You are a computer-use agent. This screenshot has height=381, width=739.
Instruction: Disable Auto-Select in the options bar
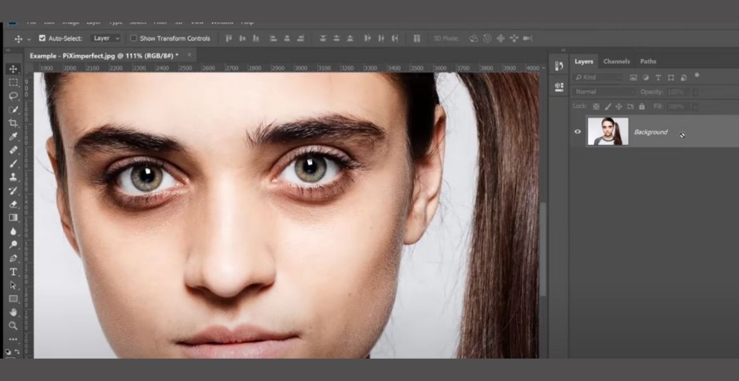point(42,38)
